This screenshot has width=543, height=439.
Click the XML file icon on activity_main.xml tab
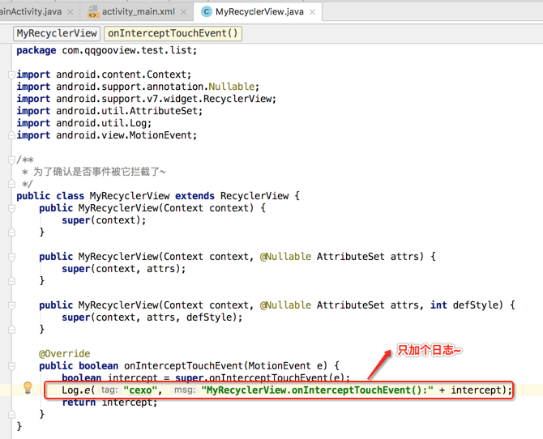pos(92,12)
